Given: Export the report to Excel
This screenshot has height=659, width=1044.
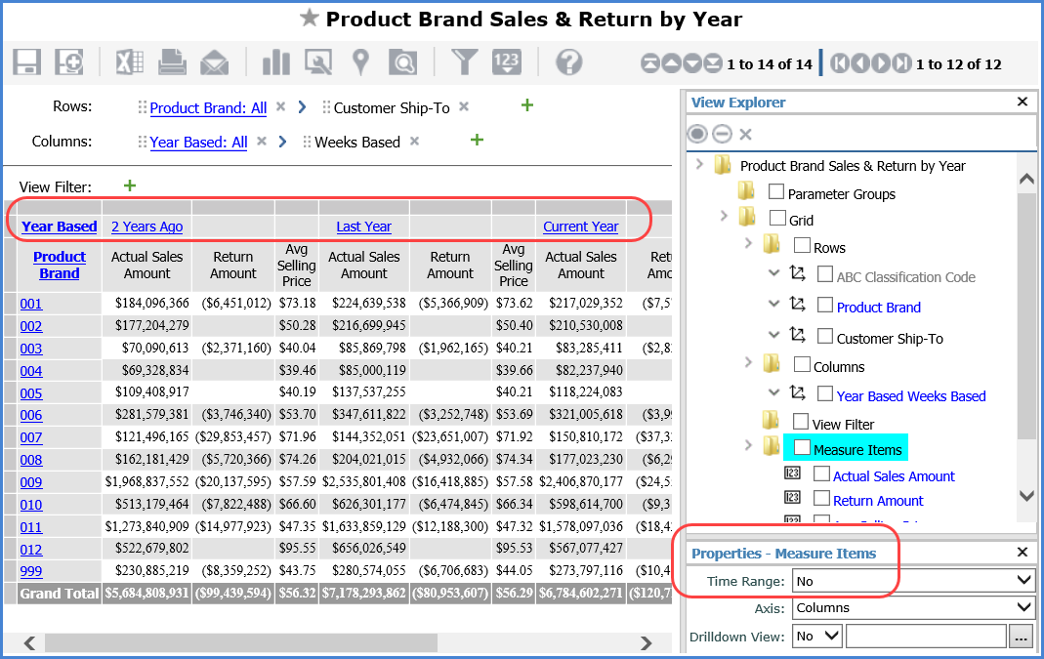Looking at the screenshot, I should (131, 62).
